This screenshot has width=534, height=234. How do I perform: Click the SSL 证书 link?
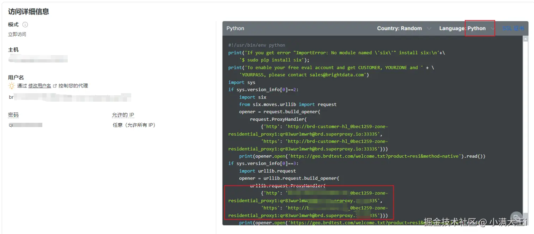513,29
